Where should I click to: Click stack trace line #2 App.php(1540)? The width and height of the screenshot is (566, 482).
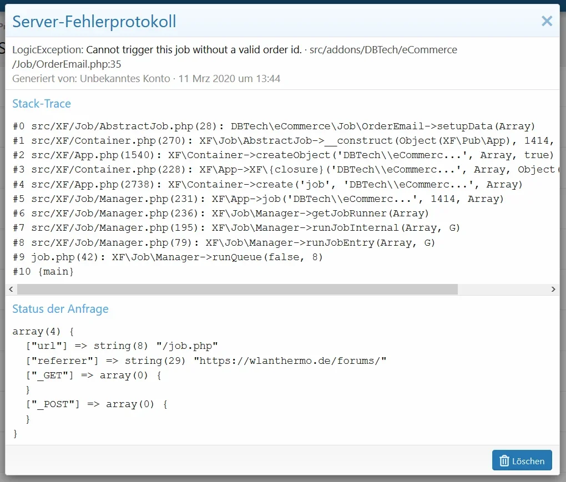[283, 155]
